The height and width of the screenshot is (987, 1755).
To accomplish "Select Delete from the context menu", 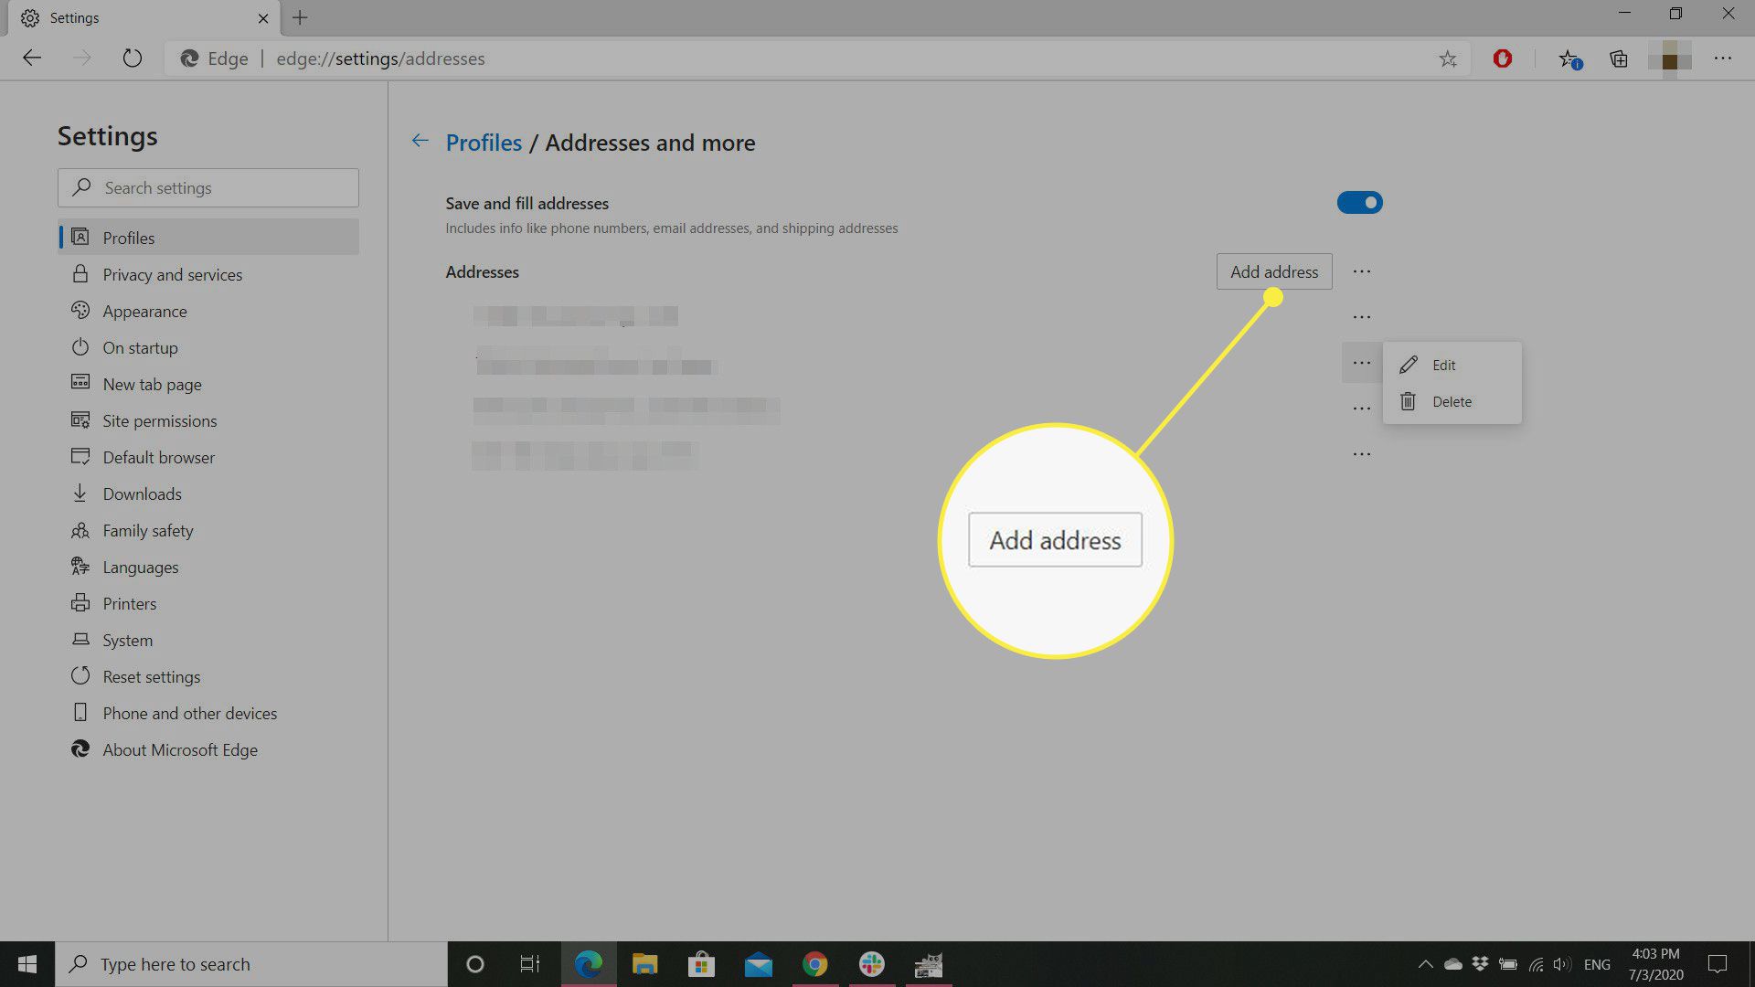I will tap(1452, 401).
